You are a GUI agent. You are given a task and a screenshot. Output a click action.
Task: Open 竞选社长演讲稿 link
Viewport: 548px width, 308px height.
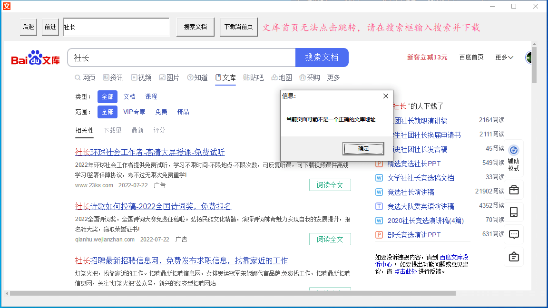click(x=411, y=192)
